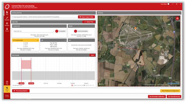Select the 16:12:22 end time marker
The image size is (186, 102).
coord(31,83)
